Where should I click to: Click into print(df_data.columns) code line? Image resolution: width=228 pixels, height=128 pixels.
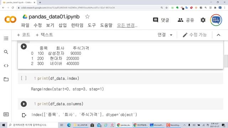pyautogui.click(x=60, y=104)
